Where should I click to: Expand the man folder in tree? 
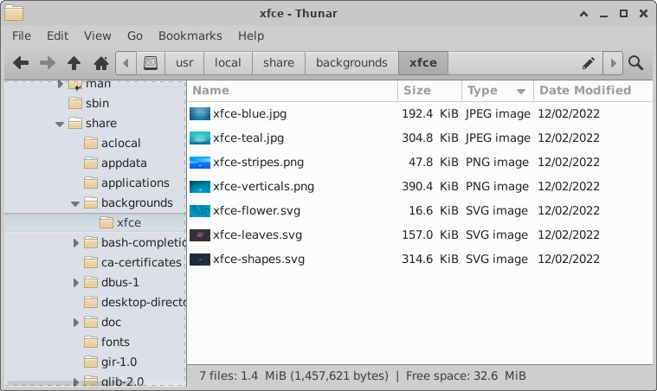[x=60, y=84]
